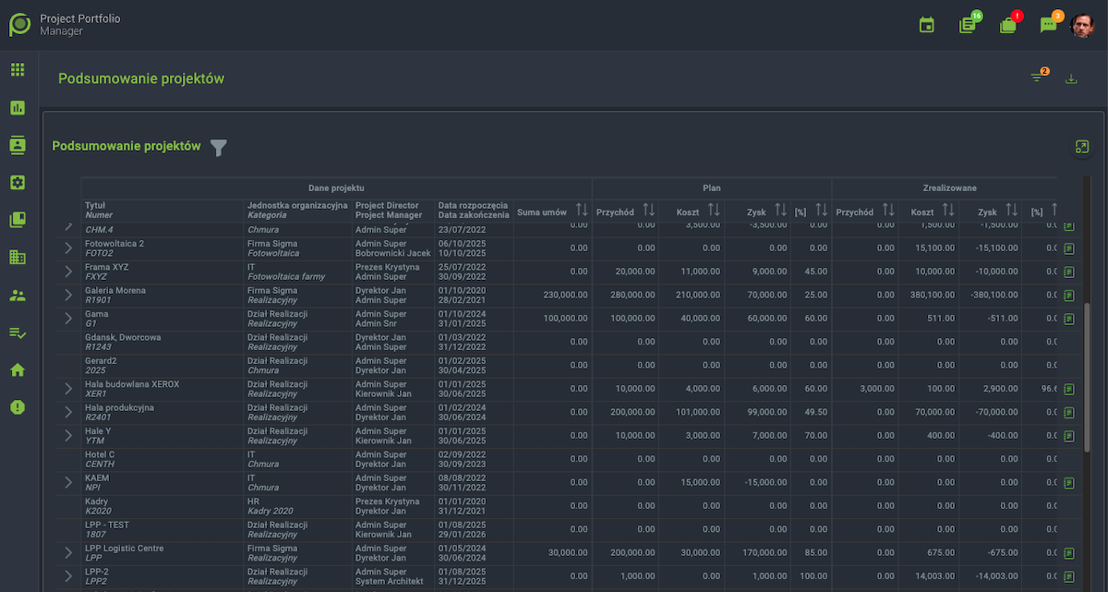The width and height of the screenshot is (1108, 592).
Task: Expand the Galeria Morena row
Action: [x=68, y=295]
